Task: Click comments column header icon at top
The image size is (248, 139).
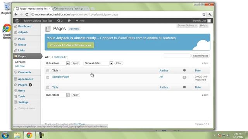Action: coord(184,70)
